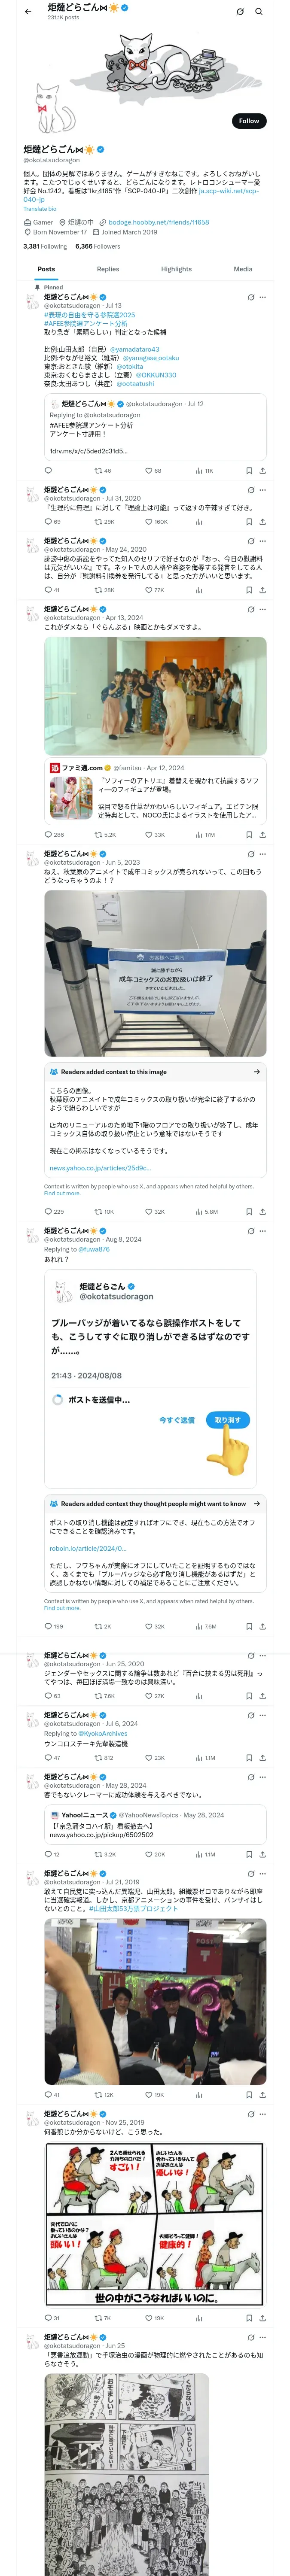Open more options on the pinned post

click(263, 297)
